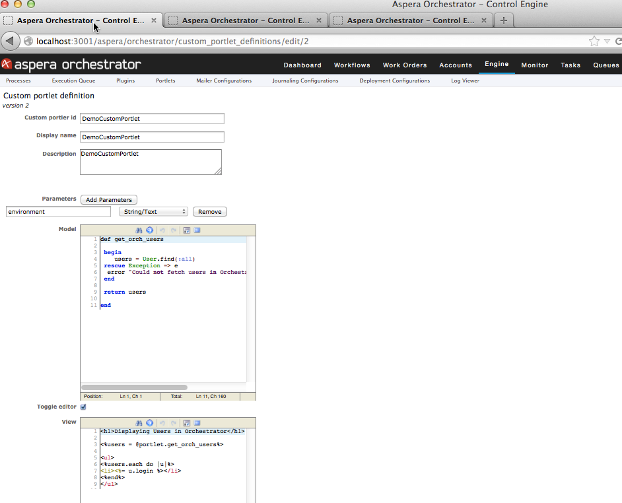
Task: Open the Tasks menu
Action: pos(570,65)
